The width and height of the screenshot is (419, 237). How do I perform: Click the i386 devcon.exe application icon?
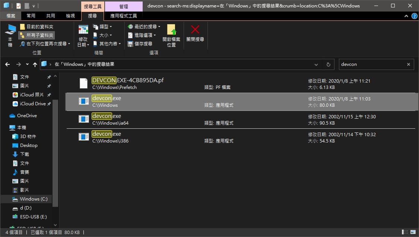84,137
